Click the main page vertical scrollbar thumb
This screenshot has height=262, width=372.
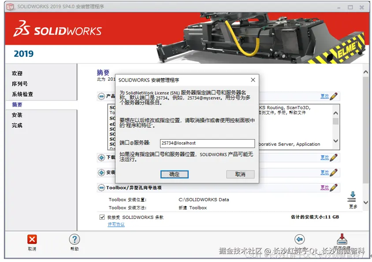click(x=366, y=130)
